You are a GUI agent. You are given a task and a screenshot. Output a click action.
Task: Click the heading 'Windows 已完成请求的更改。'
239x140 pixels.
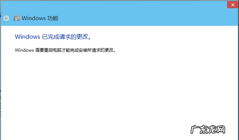(x=53, y=37)
